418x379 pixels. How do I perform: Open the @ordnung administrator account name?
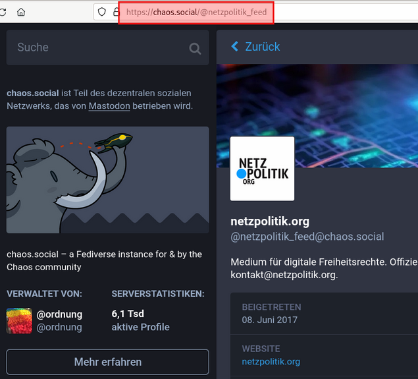[59, 314]
